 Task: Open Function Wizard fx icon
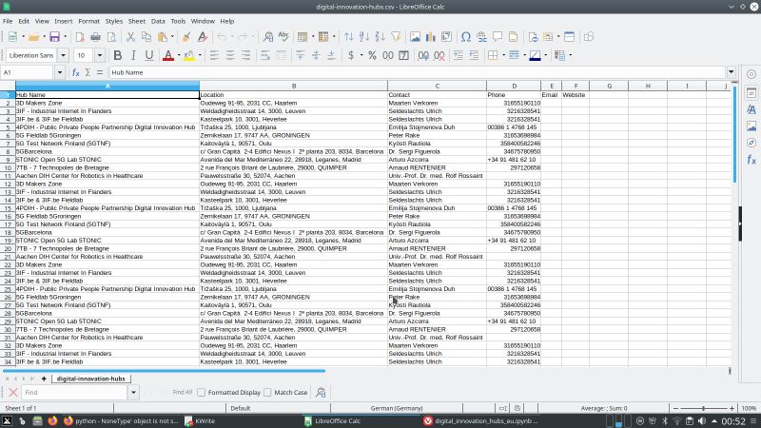pyautogui.click(x=76, y=72)
